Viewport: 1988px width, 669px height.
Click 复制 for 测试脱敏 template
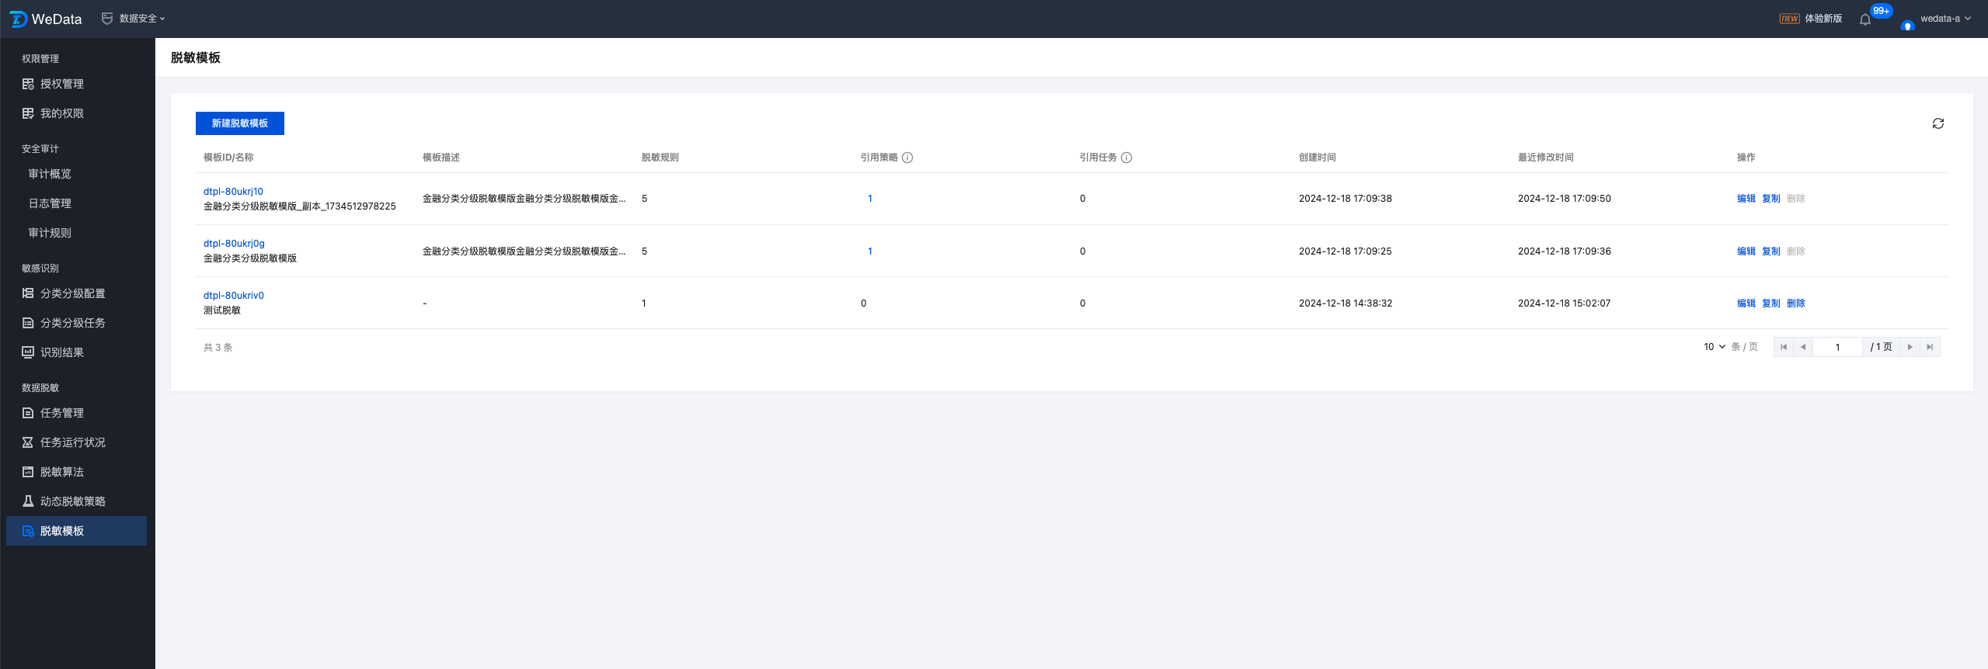point(1771,303)
